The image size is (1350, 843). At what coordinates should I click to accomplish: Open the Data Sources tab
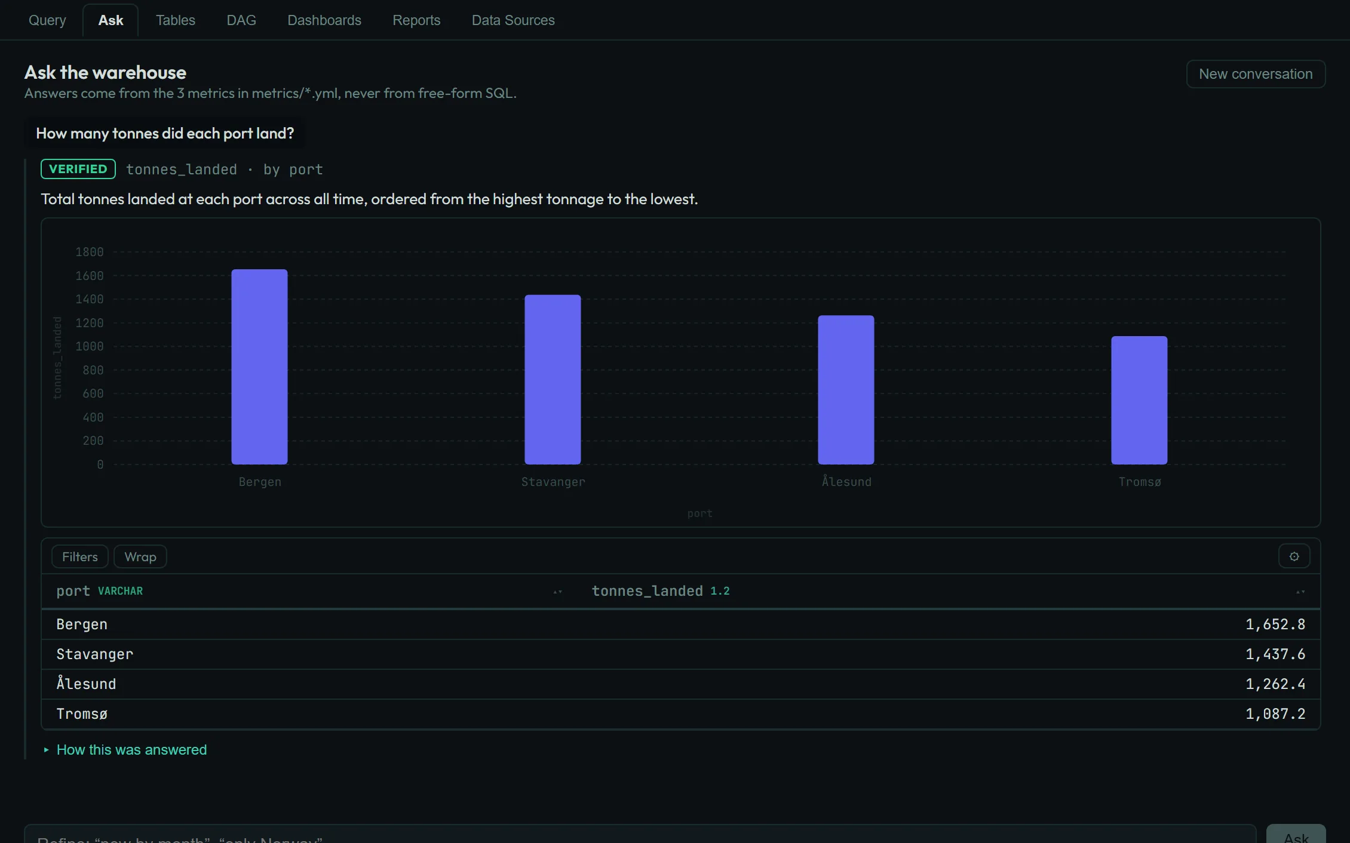coord(513,20)
